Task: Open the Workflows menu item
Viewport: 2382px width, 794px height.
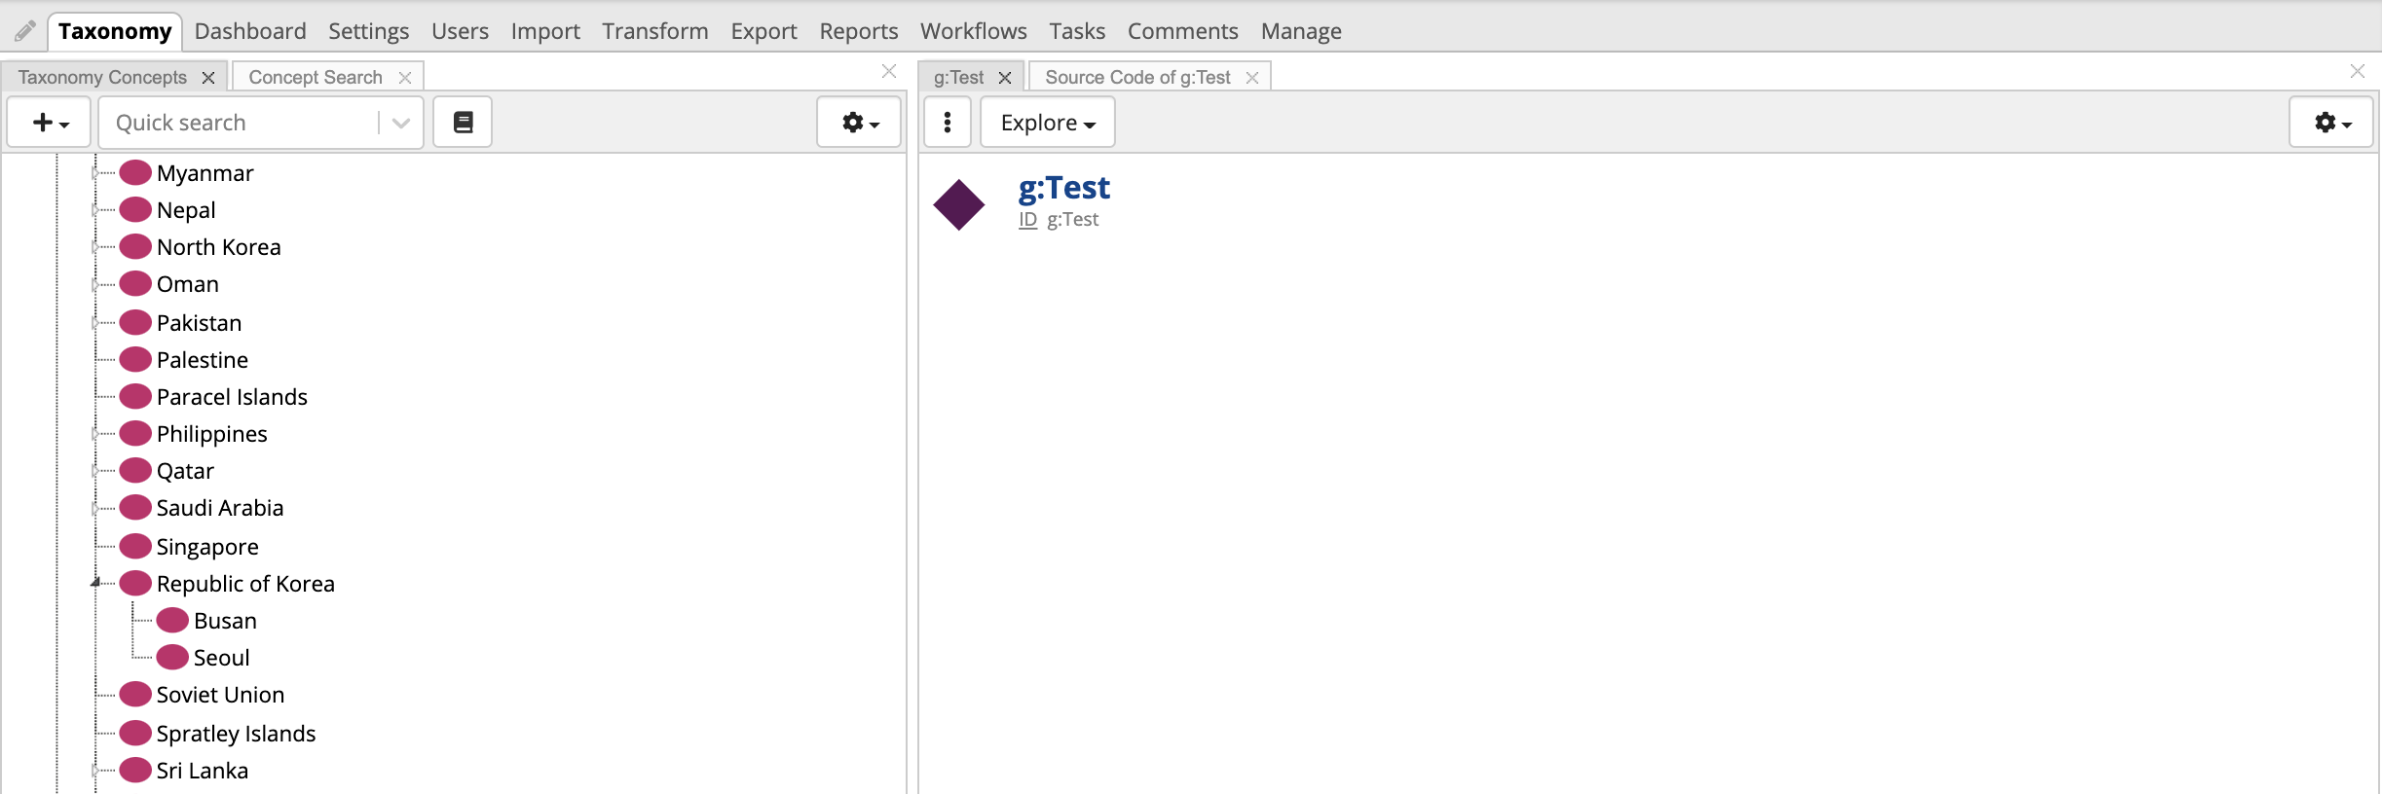Action: pos(973,31)
